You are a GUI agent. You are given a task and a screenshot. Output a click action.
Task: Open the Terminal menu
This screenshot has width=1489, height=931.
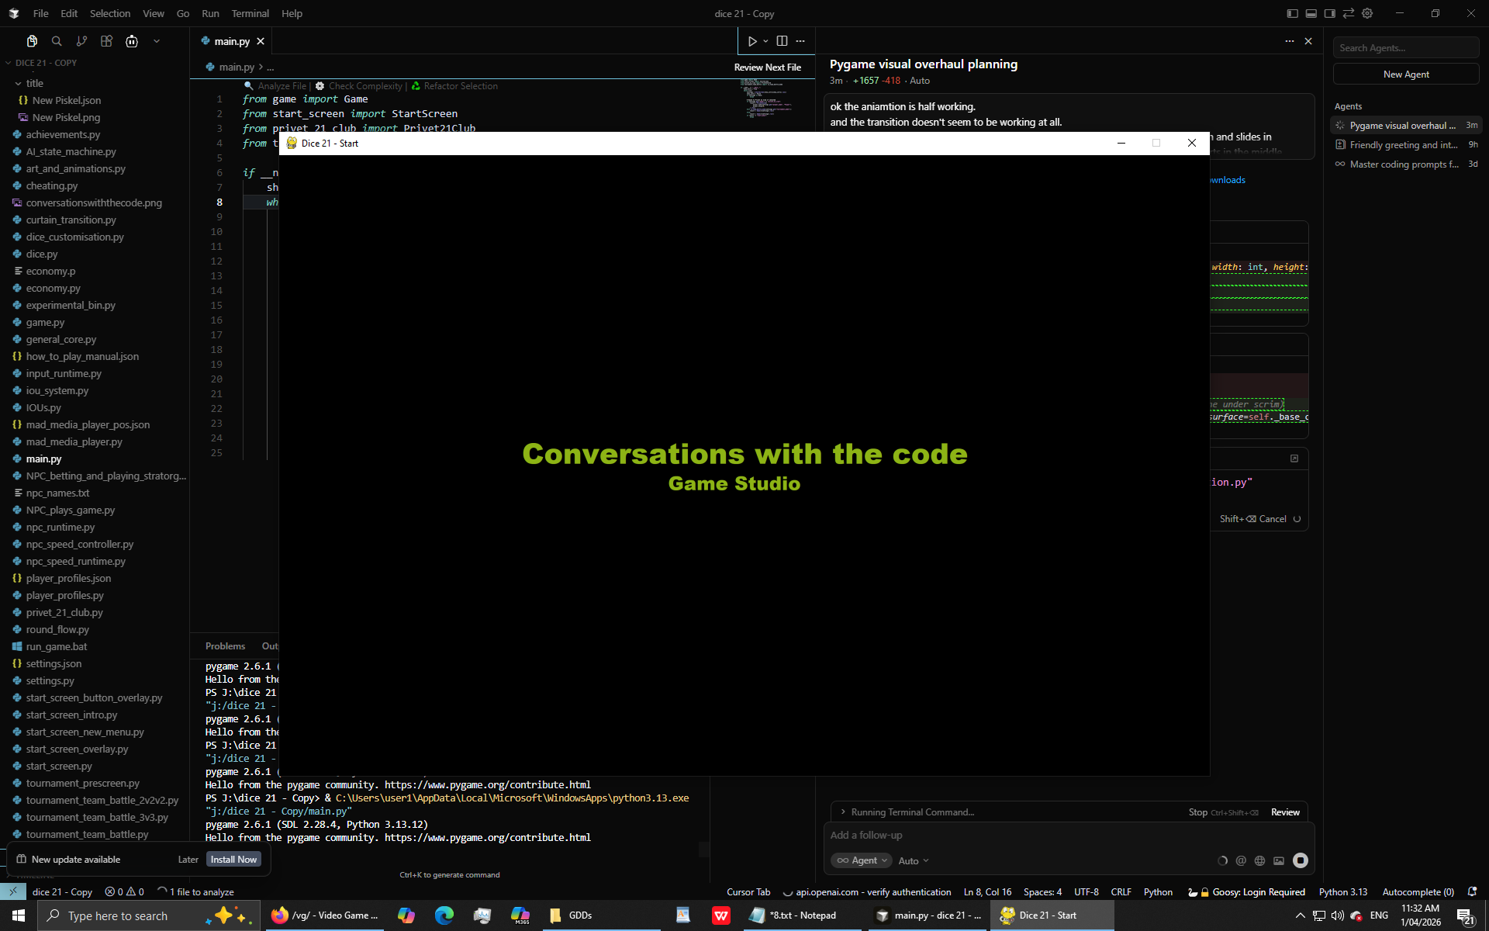tap(250, 13)
